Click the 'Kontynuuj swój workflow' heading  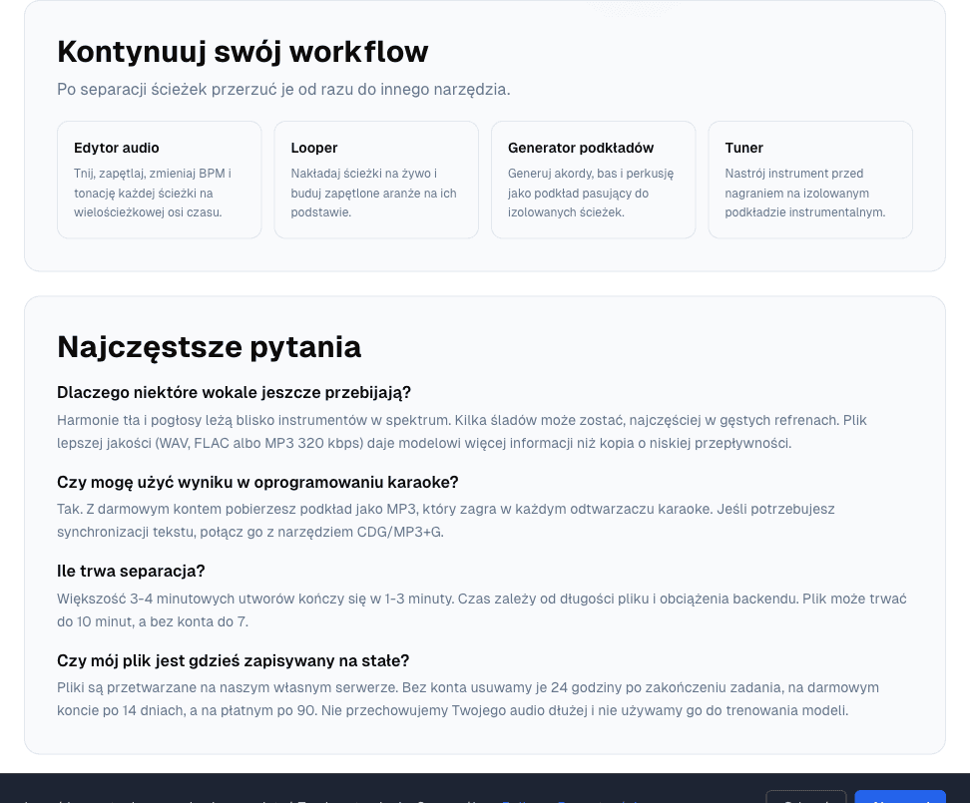point(242,51)
